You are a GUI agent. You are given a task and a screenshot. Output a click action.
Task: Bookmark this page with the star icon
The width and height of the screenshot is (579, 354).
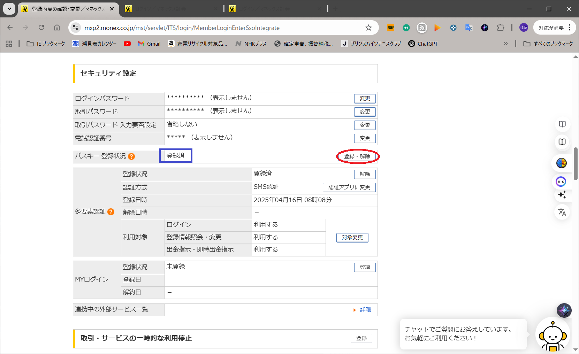pos(368,28)
